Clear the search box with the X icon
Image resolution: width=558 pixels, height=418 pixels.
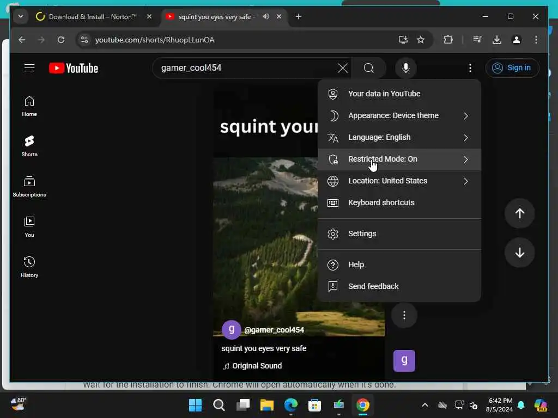[x=342, y=68]
